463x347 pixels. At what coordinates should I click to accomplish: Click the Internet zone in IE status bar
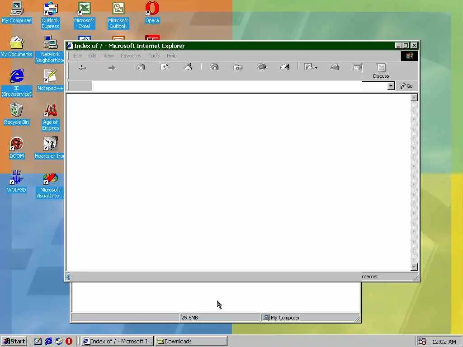click(370, 277)
